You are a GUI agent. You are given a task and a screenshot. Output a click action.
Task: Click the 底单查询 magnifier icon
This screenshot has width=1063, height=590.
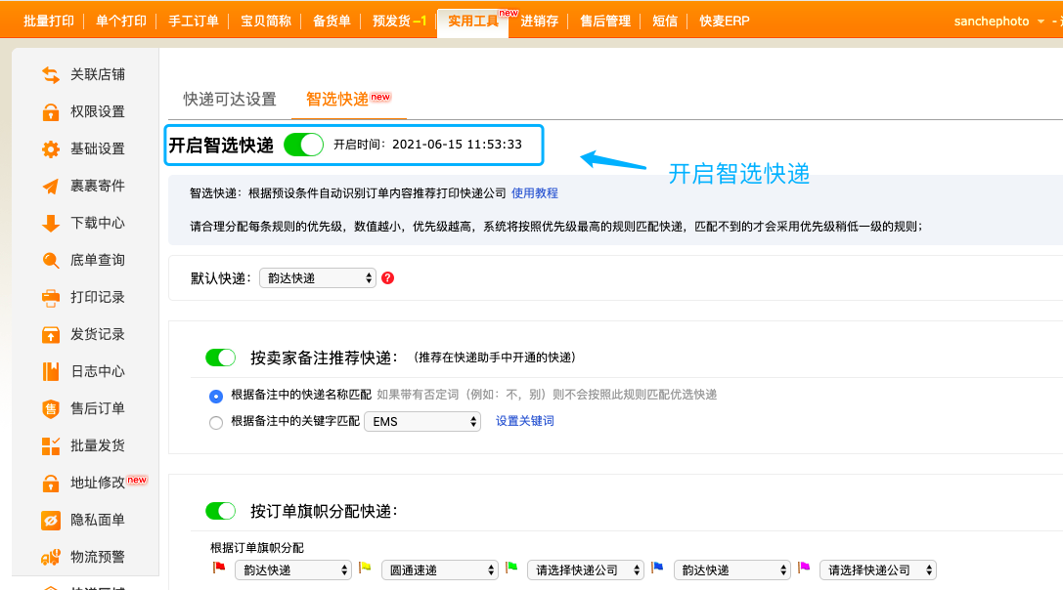(51, 260)
